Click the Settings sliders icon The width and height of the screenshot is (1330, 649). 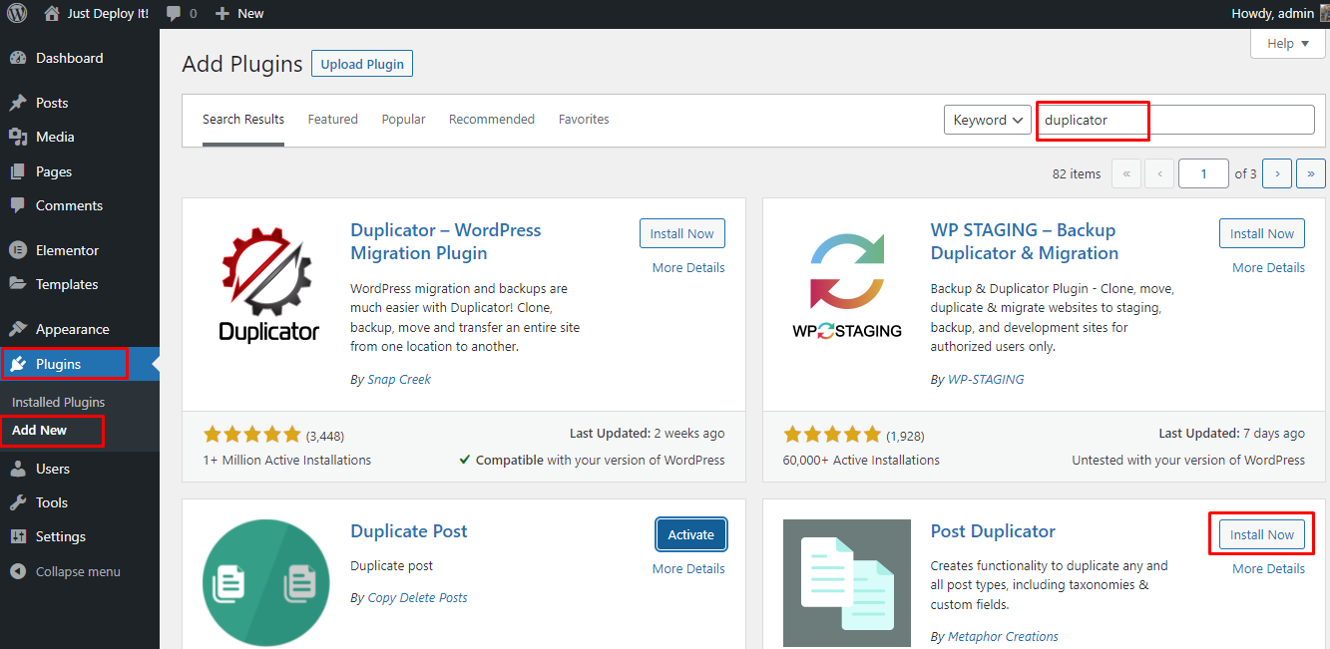18,536
